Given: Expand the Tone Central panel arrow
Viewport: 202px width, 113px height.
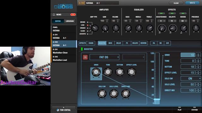Looking at the screenshot, I should 63,107.
